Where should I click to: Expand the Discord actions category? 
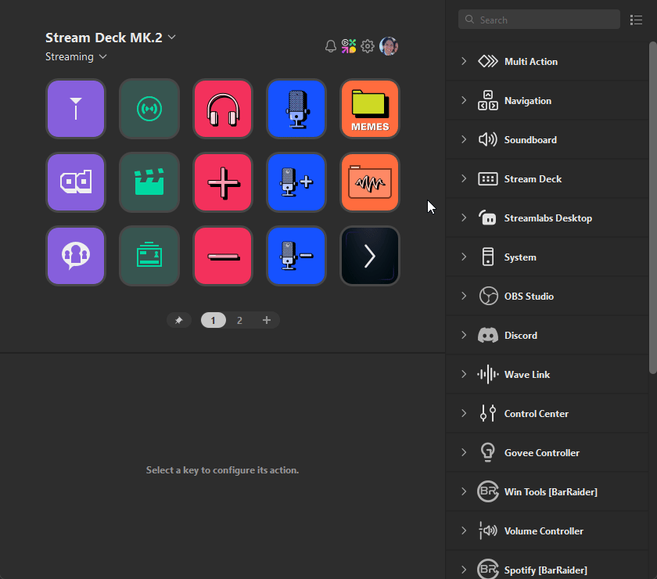(464, 335)
